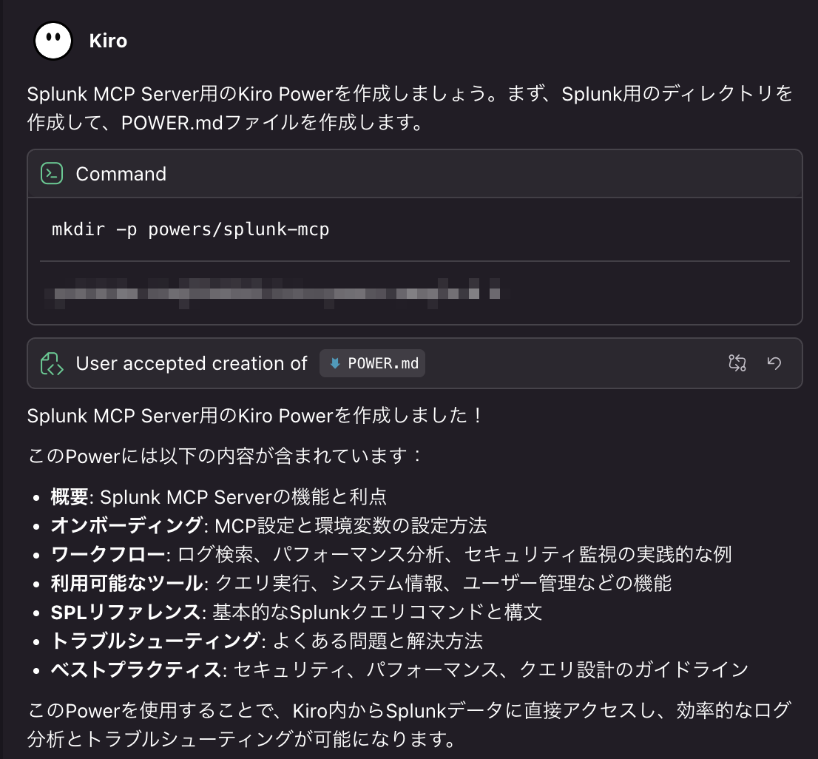The height and width of the screenshot is (759, 818).
Task: Click the blue download arrow inside the POWER.md chip
Action: (x=334, y=362)
